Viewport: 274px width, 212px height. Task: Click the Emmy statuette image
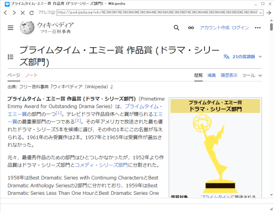tap(215, 153)
